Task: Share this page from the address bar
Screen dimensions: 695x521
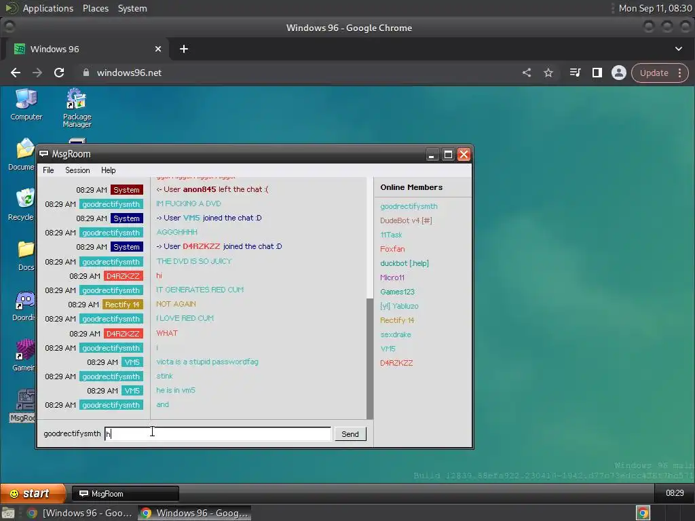Action: pos(527,73)
